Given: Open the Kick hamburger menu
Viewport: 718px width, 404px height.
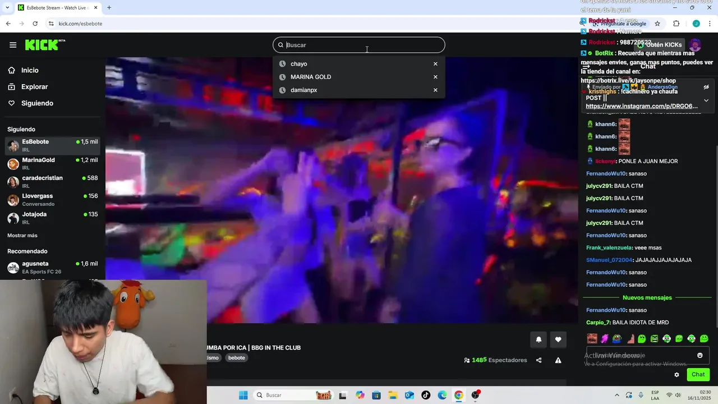Looking at the screenshot, I should pos(13,45).
